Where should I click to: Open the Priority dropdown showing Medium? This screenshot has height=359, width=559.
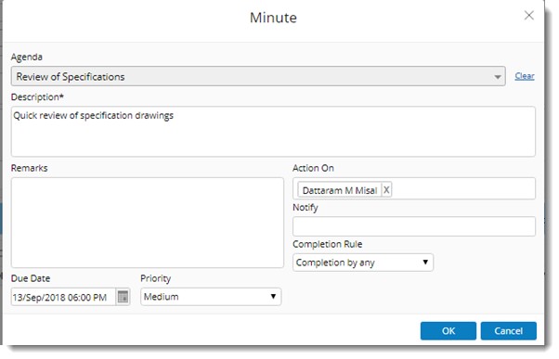click(x=211, y=297)
